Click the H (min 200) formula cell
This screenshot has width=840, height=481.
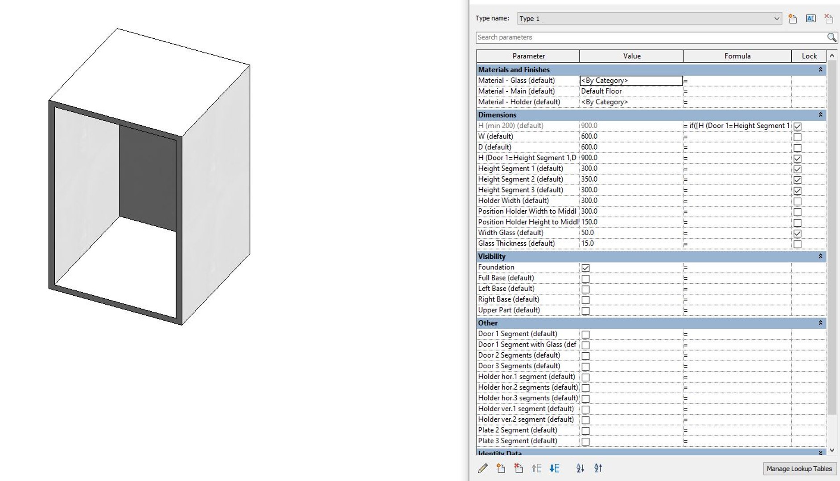click(737, 126)
